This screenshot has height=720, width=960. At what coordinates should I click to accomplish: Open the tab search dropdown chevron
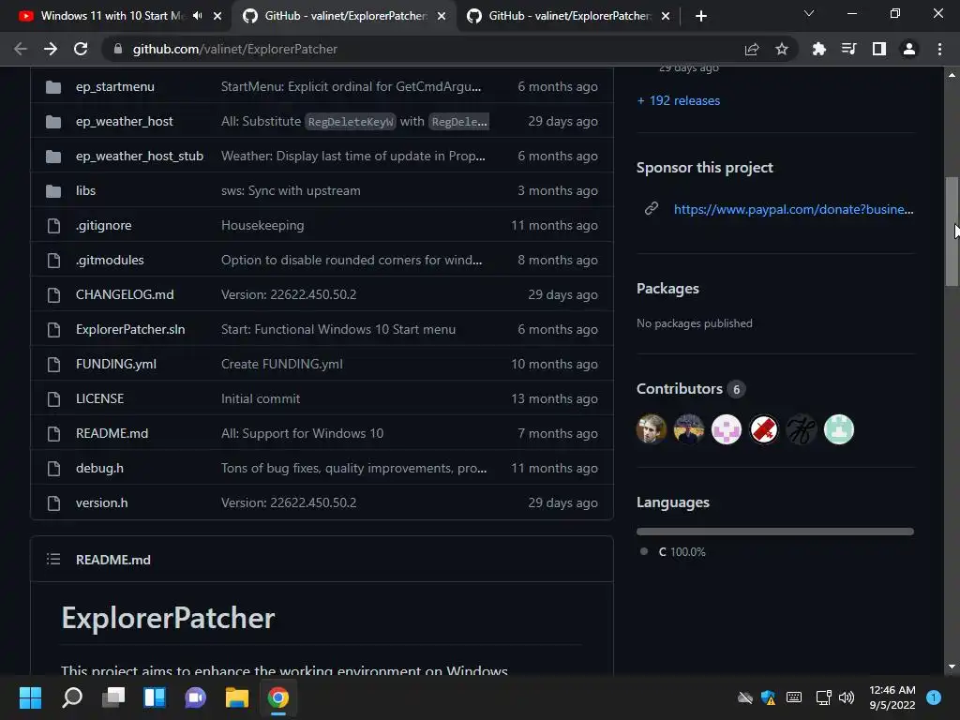pos(809,13)
